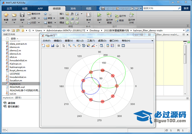Click browse for folder icon in address bar
The width and height of the screenshot is (192, 134).
[18, 30]
